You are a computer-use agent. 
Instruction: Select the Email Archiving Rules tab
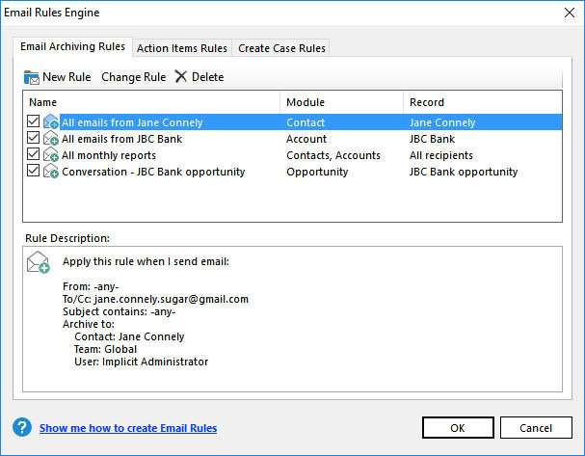pyautogui.click(x=74, y=47)
